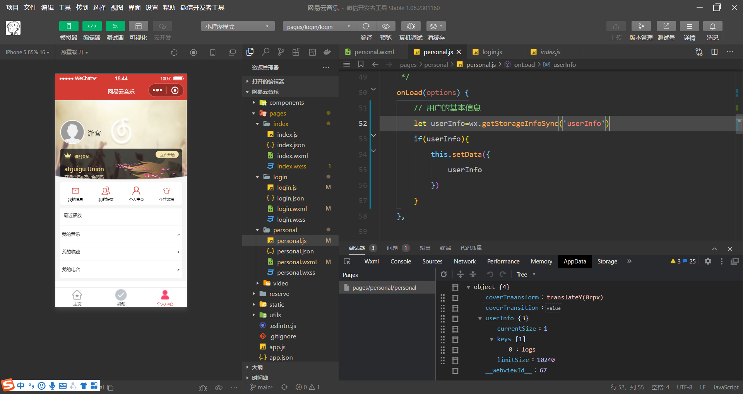Expand the 大纲 outline section
The width and height of the screenshot is (743, 394).
(290, 367)
